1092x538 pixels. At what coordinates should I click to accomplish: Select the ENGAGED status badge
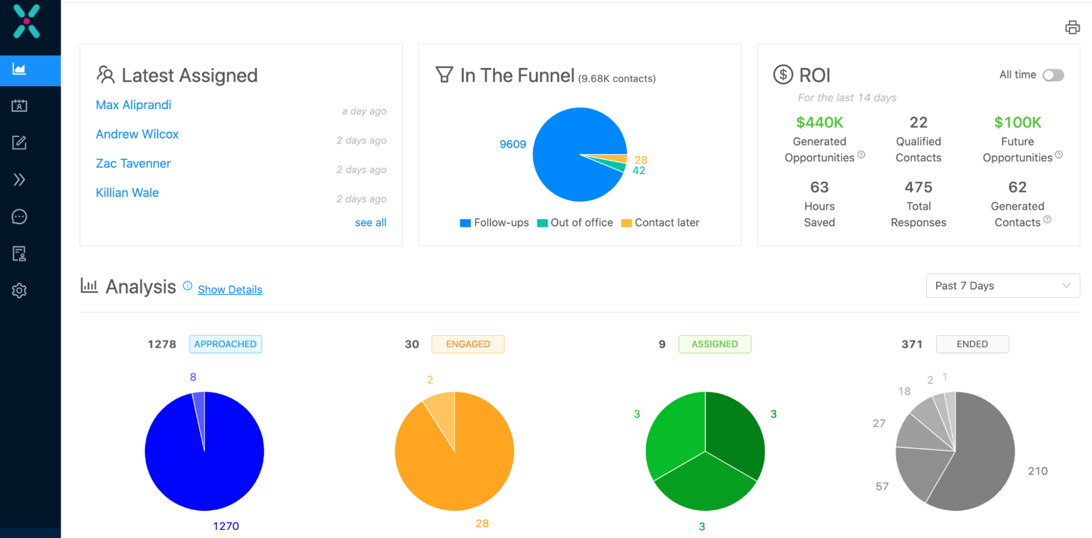tap(468, 344)
